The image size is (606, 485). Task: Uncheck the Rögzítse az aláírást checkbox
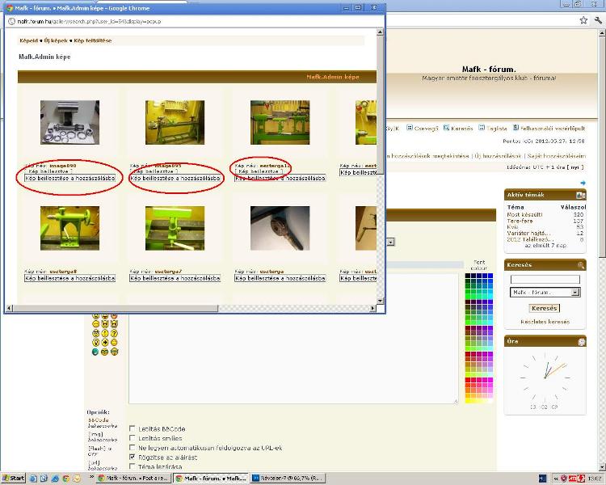coord(133,457)
